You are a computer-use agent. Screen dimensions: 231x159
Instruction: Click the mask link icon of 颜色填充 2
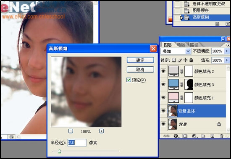181,71
